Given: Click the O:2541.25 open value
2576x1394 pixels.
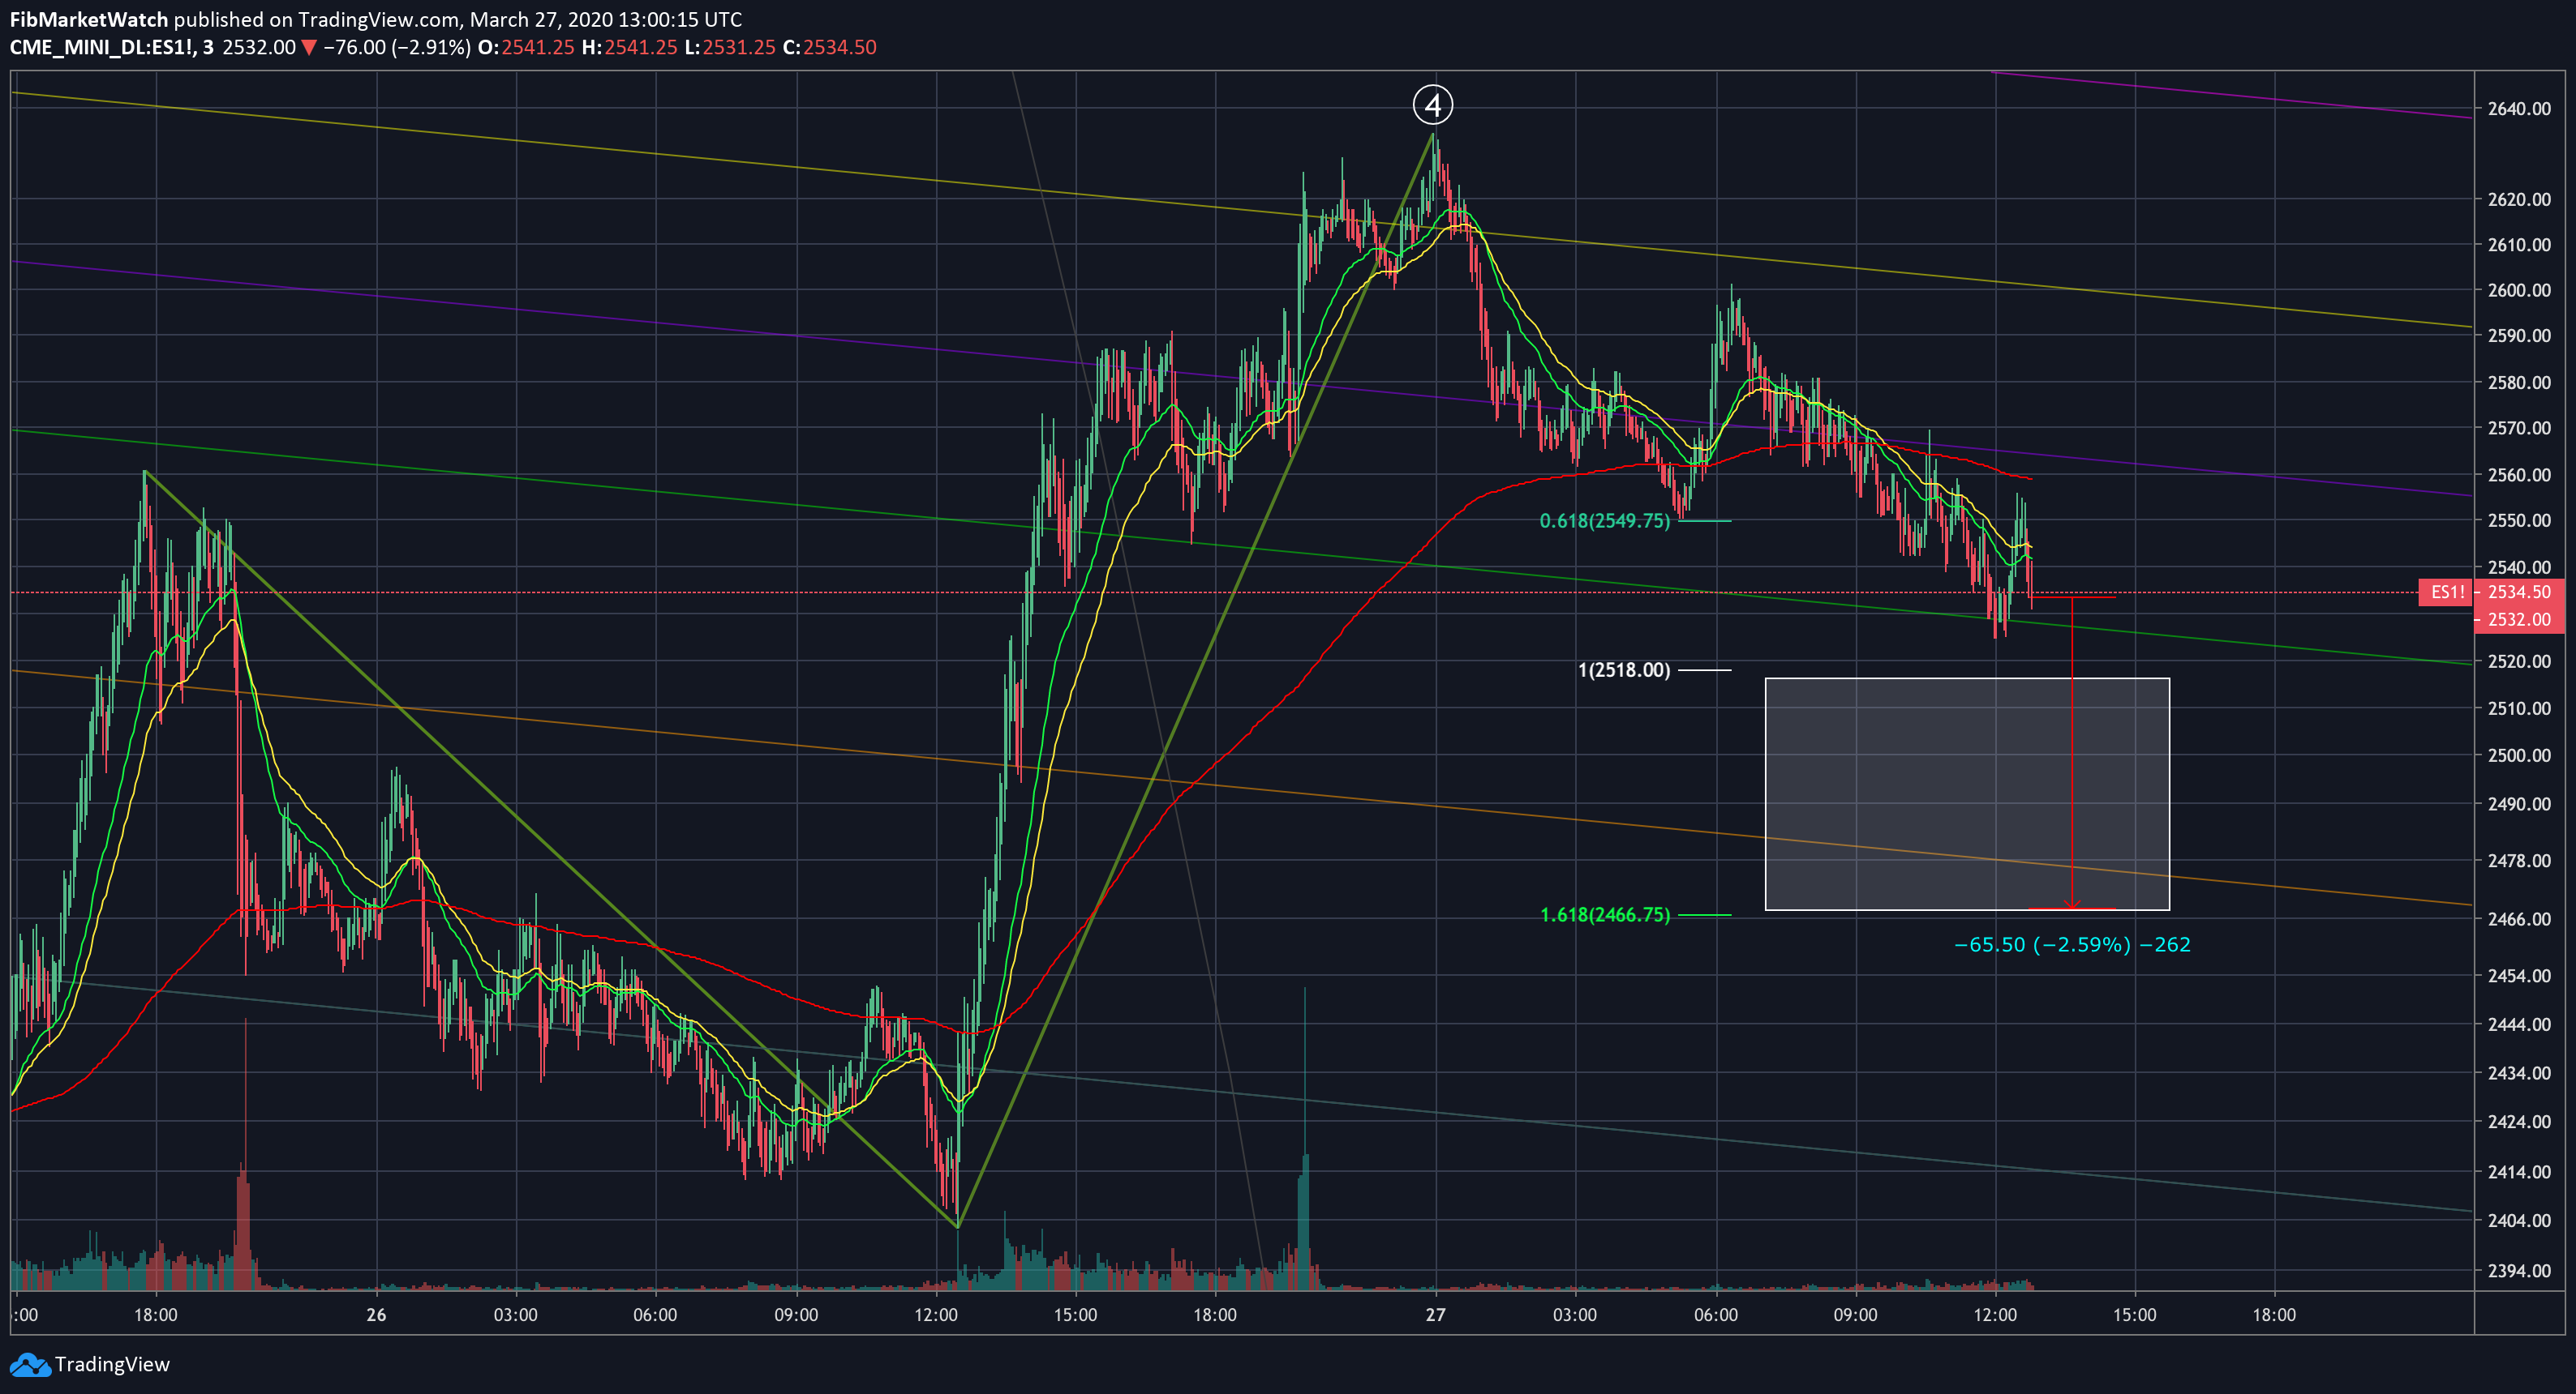Looking at the screenshot, I should (x=526, y=47).
